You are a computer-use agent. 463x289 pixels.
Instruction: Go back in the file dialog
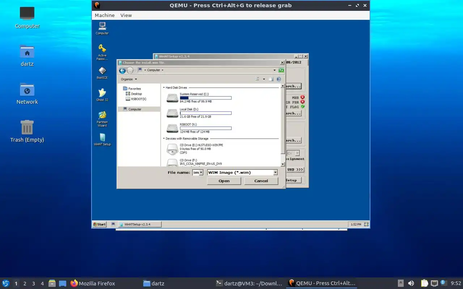coord(122,70)
